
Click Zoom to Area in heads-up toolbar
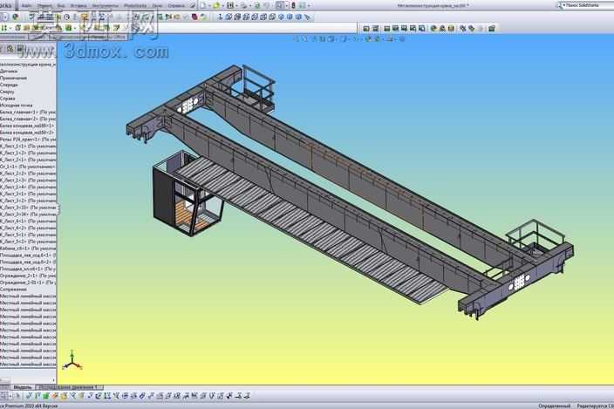[x=305, y=38]
